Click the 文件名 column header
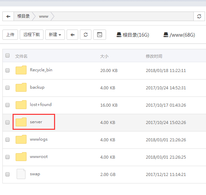This screenshot has width=206, height=195. 21,56
